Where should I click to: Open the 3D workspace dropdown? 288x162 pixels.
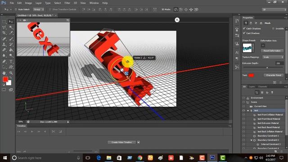[274, 9]
